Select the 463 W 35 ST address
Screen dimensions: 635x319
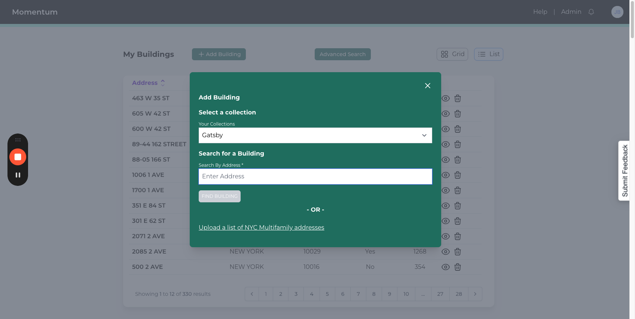pyautogui.click(x=151, y=98)
